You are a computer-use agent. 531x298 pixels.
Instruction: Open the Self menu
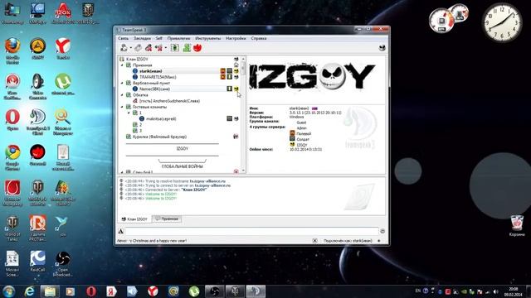tap(159, 39)
